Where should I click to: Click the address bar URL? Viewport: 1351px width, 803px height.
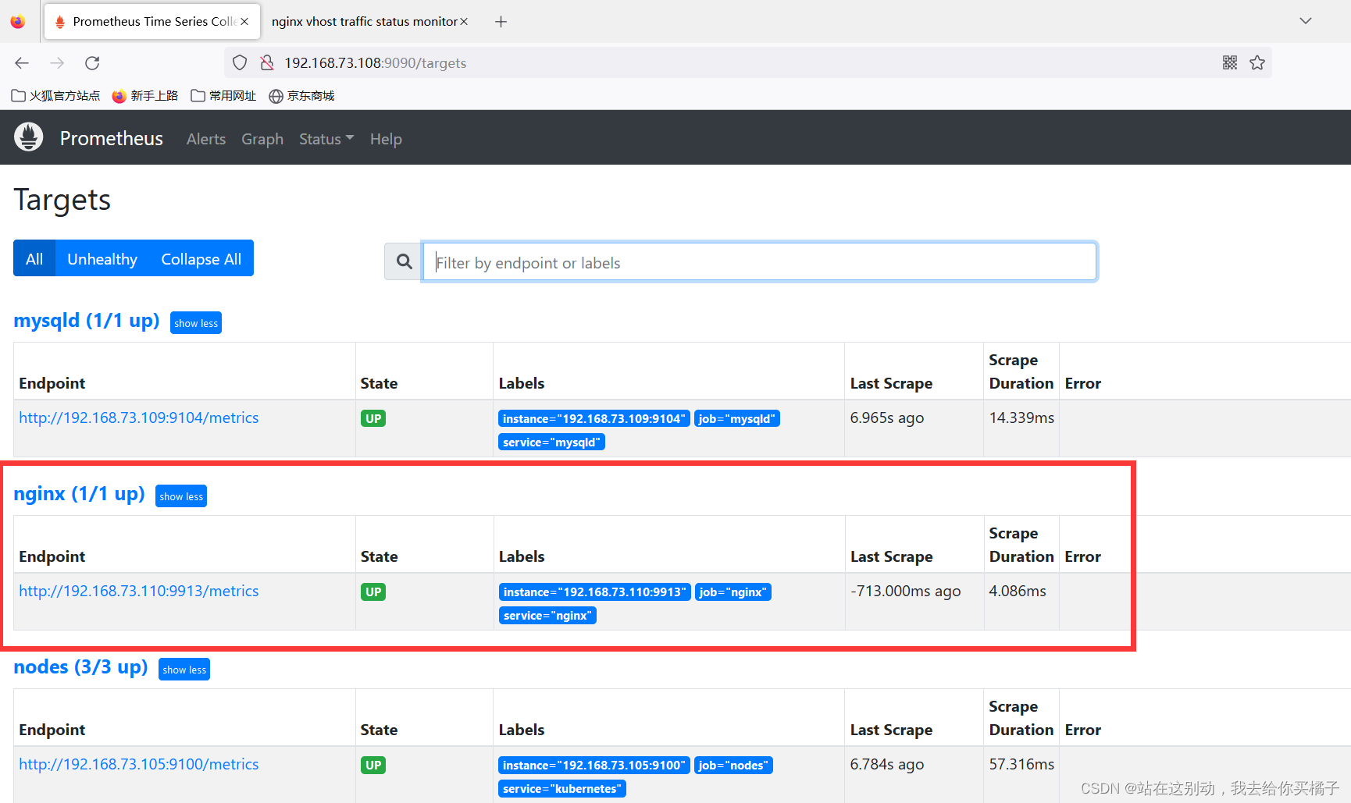click(375, 63)
